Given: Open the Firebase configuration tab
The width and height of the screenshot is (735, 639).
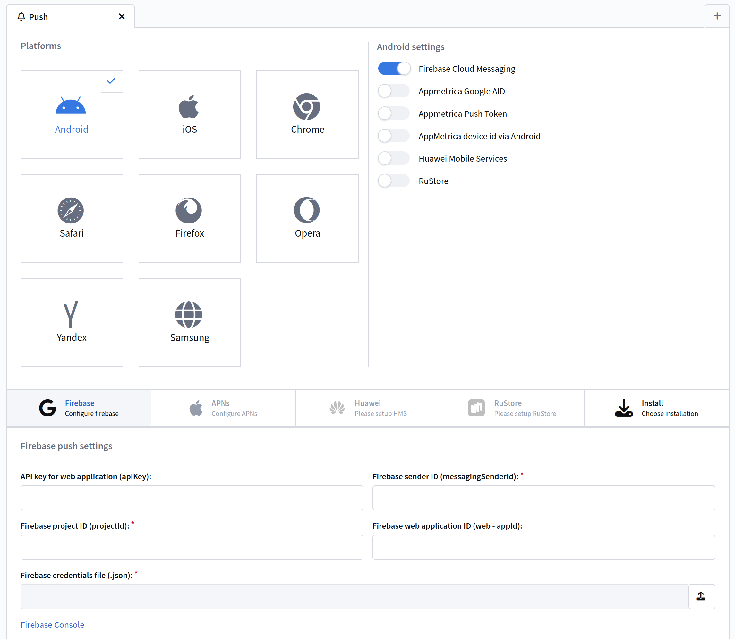Looking at the screenshot, I should (79, 408).
